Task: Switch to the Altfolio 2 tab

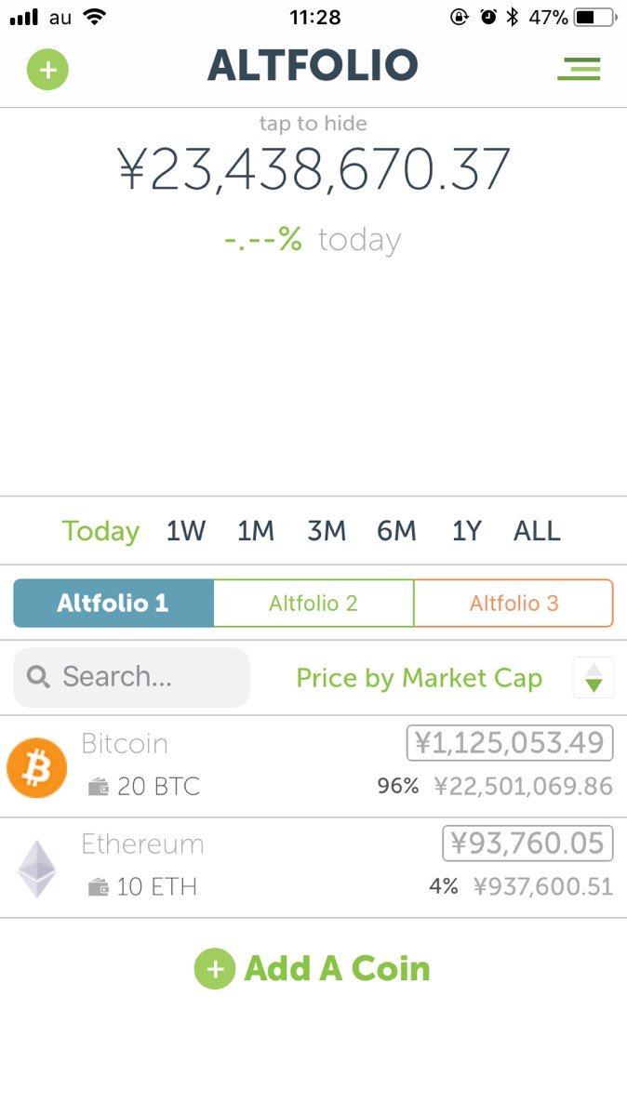Action: [313, 604]
